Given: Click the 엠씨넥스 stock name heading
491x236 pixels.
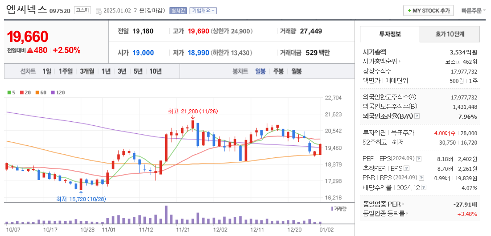Looking at the screenshot, I should 26,10.
